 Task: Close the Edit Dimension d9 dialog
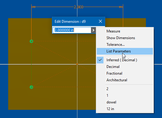pyautogui.click(x=100, y=22)
